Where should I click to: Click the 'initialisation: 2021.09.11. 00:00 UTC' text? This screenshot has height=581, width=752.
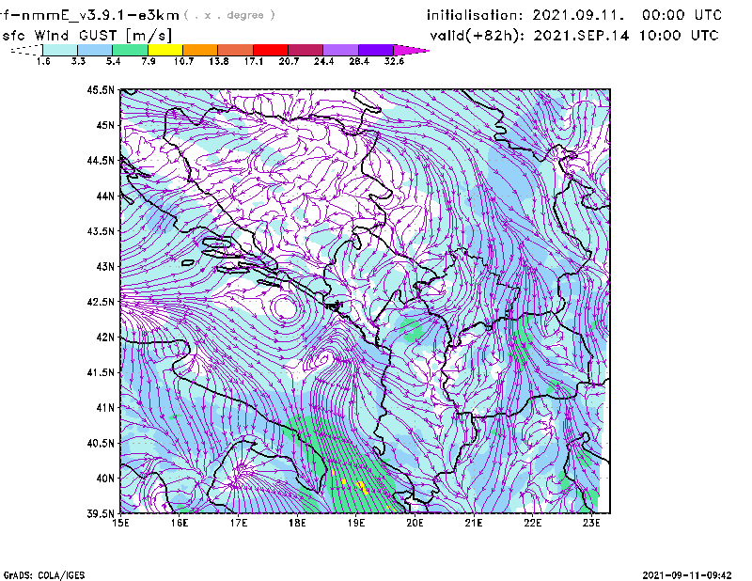[x=574, y=15]
